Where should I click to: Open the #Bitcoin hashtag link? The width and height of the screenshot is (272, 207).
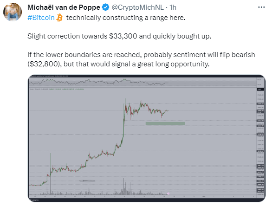41,18
